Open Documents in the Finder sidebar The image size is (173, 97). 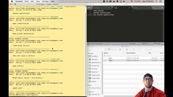94,75
